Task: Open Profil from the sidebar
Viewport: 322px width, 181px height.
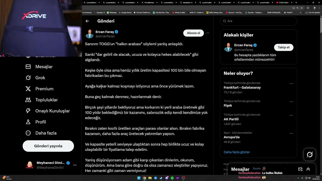Action: [35, 122]
